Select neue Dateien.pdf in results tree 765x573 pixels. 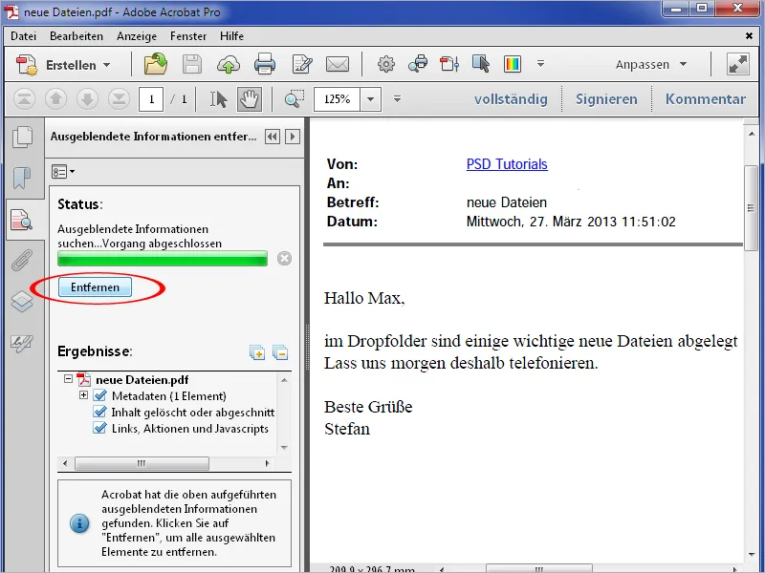point(142,379)
